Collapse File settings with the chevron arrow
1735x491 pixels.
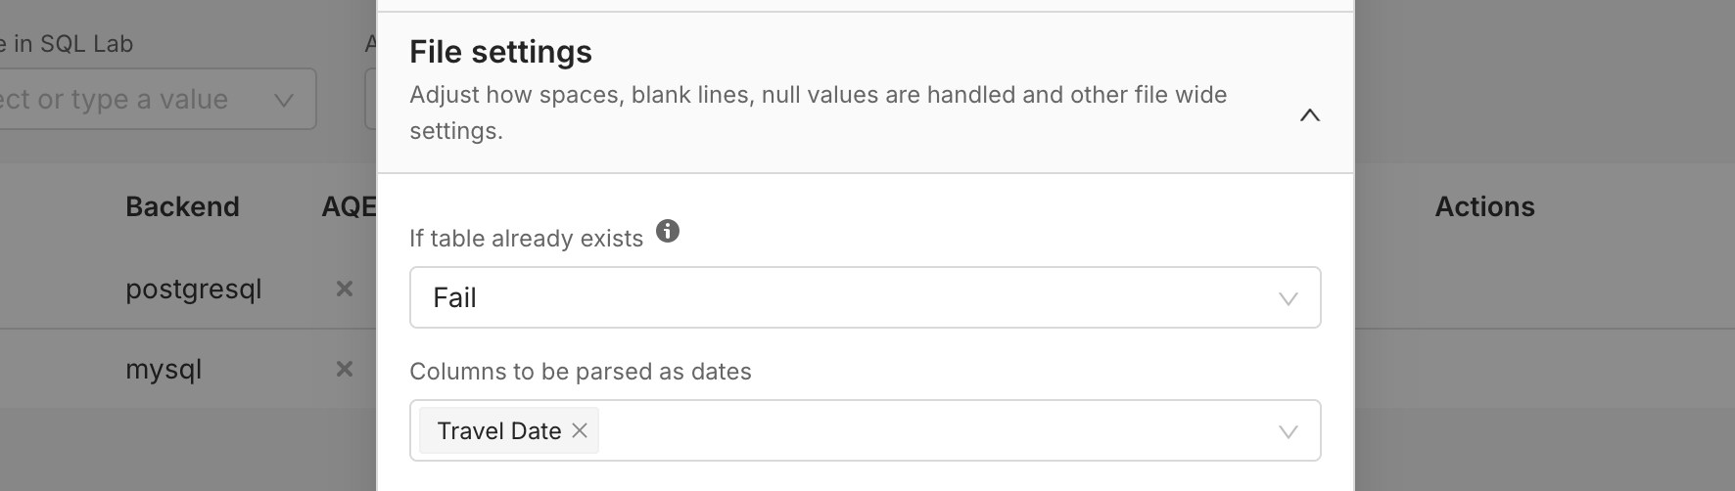[1309, 115]
